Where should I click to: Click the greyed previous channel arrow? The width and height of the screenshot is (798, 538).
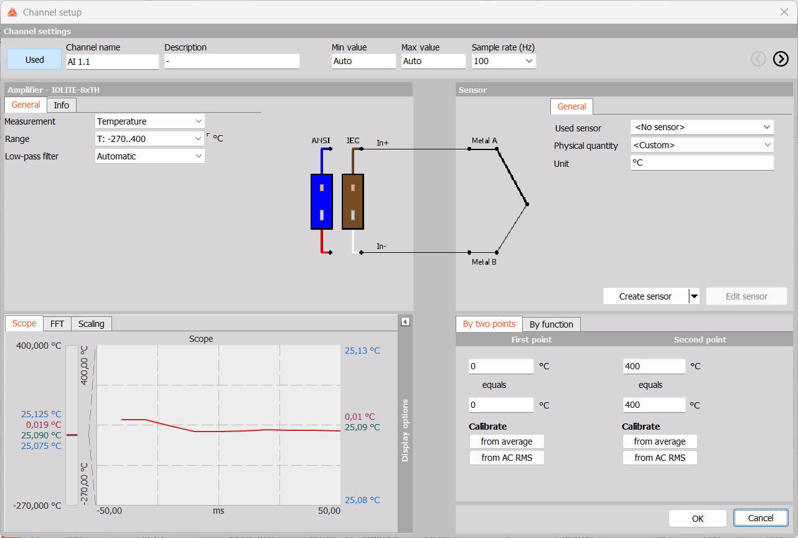coord(758,59)
